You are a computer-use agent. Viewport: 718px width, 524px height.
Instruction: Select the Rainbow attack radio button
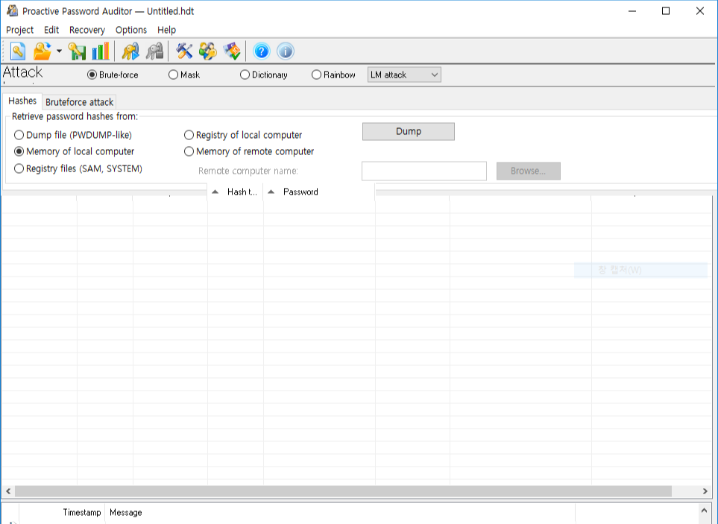[x=333, y=75]
